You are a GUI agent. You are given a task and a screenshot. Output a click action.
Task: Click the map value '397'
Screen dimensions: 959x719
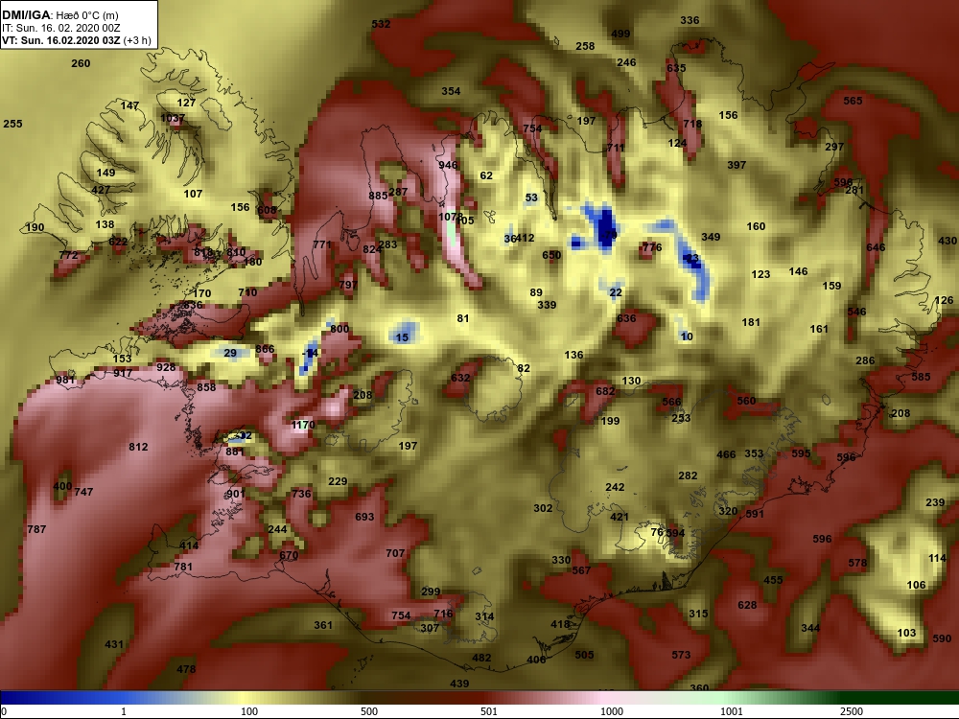(737, 165)
